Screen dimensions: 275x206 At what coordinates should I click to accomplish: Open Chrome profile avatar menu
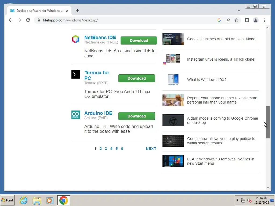pyautogui.click(x=256, y=20)
